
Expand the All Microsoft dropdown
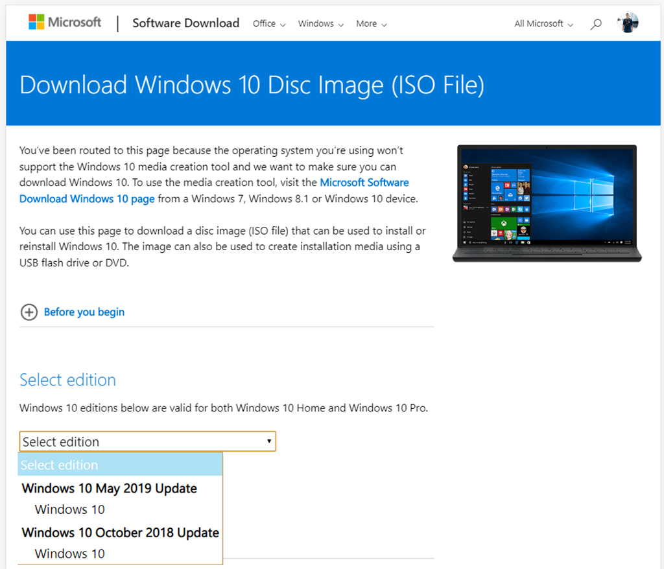(x=543, y=24)
